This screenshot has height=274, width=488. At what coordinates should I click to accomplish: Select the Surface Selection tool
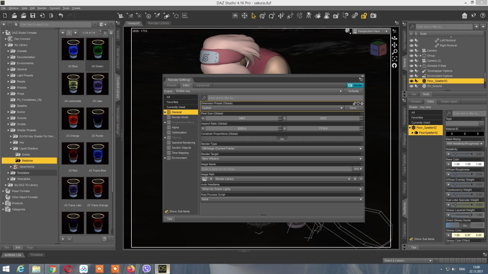[x=318, y=16]
